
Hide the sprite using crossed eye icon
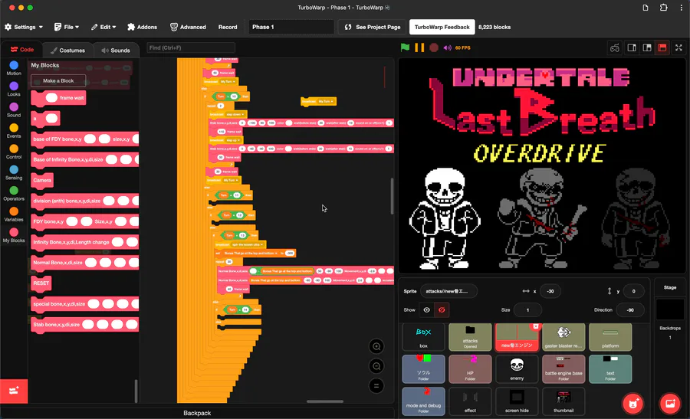[x=442, y=310]
